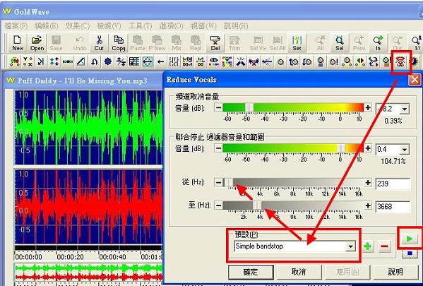Increase 至 (Hz) value with plus button
This screenshot has height=286, width=423.
click(368, 205)
